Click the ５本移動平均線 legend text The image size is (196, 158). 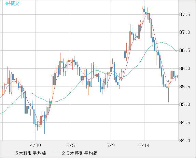point(31,153)
